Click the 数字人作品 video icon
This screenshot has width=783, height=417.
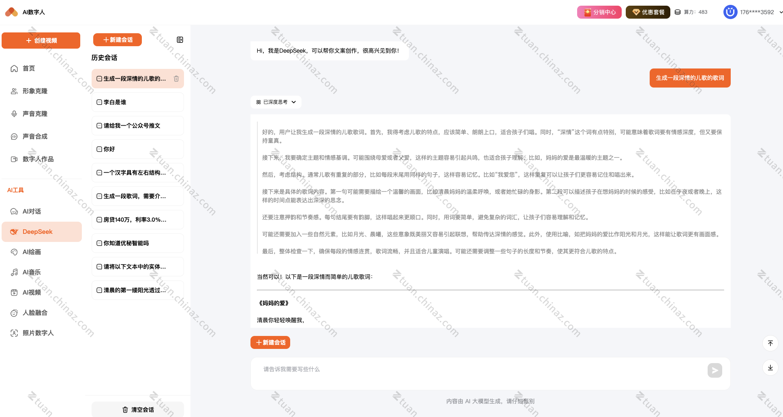(x=14, y=159)
